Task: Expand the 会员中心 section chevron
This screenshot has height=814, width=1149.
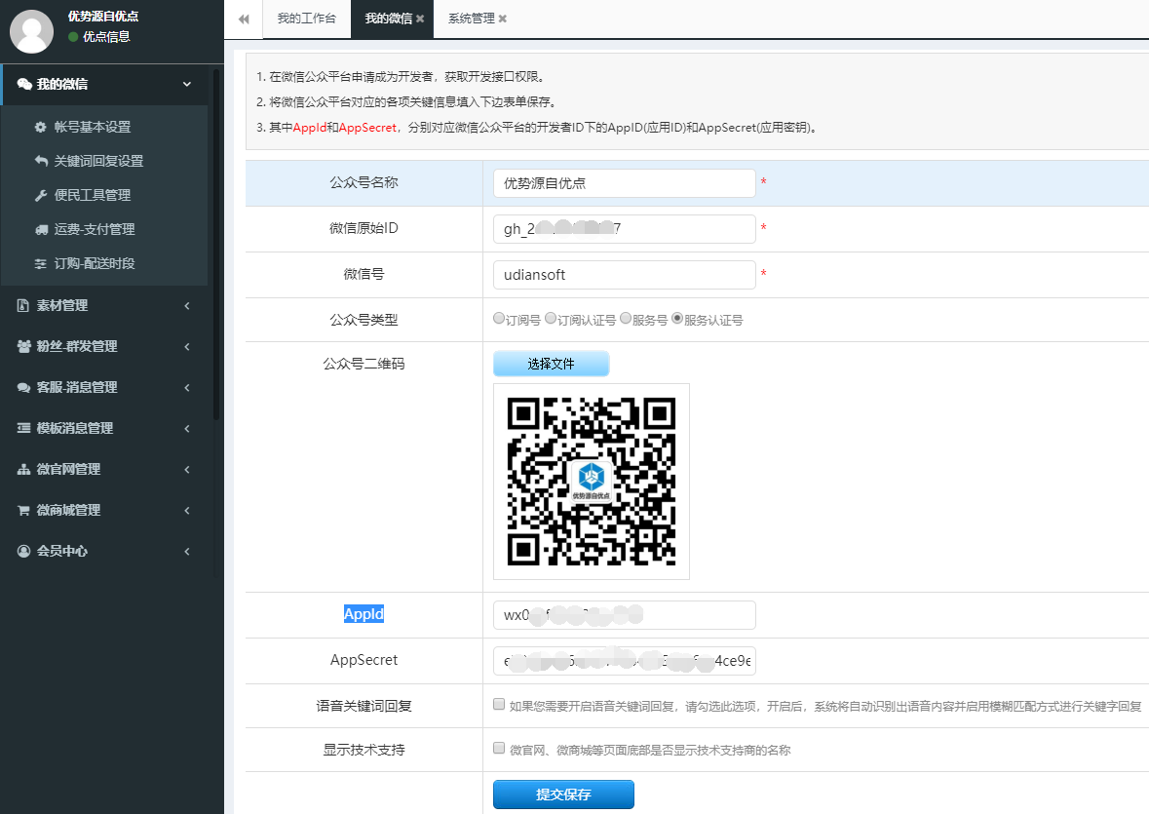Action: tap(187, 551)
